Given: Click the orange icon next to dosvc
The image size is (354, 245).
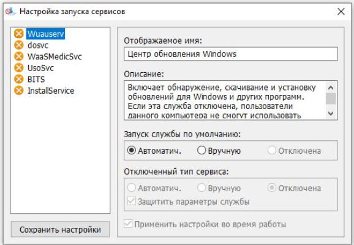Looking at the screenshot, I should point(19,45).
